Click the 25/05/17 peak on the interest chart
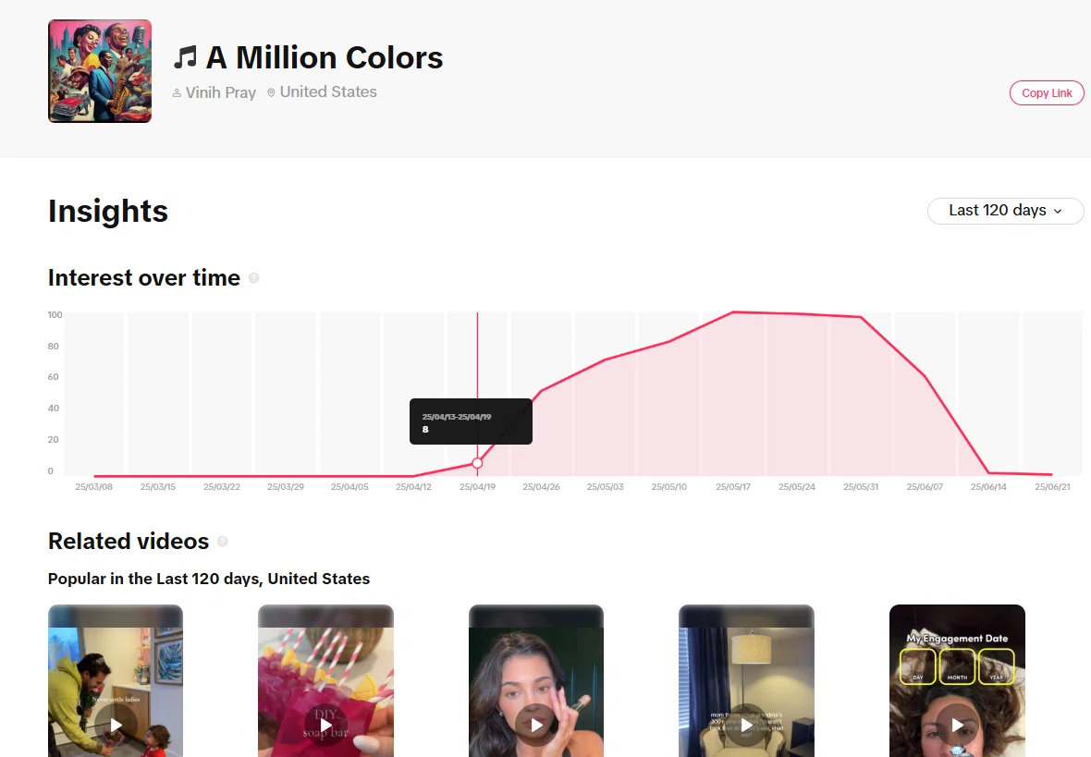This screenshot has height=757, width=1091. tap(732, 312)
